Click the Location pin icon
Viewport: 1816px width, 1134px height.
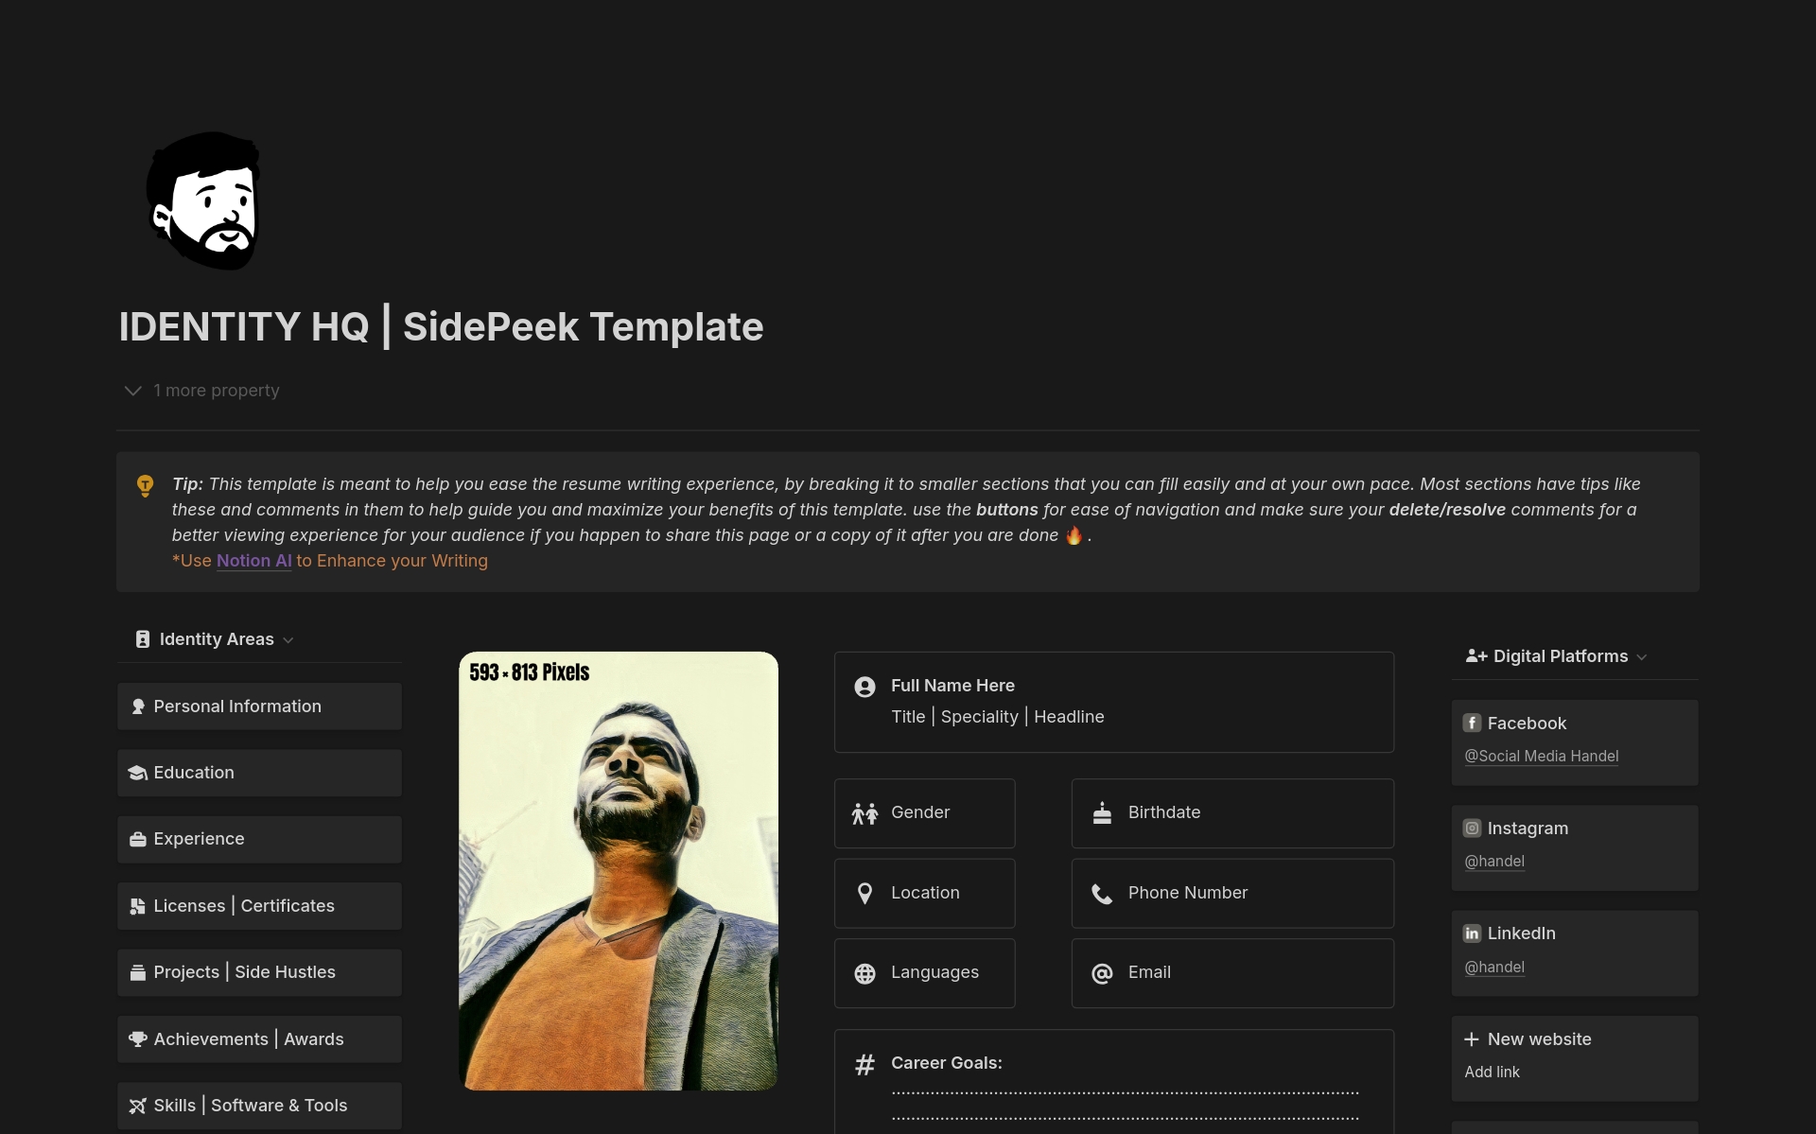click(864, 893)
